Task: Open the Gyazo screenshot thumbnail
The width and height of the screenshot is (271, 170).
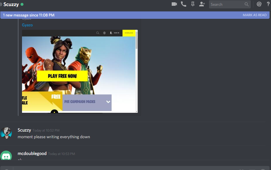Action: [80, 71]
